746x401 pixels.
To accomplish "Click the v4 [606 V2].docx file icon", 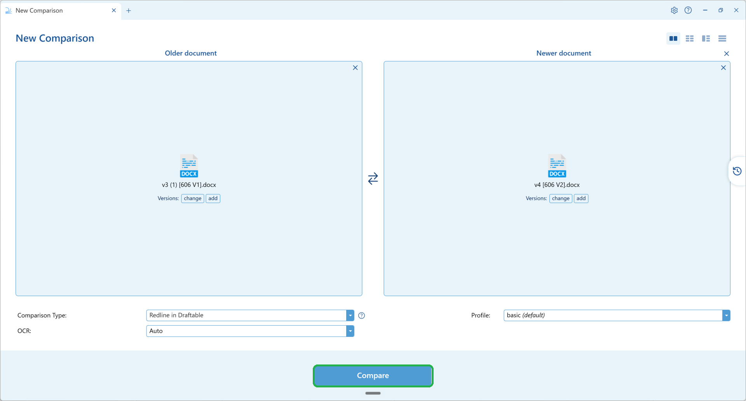I will 557,166.
